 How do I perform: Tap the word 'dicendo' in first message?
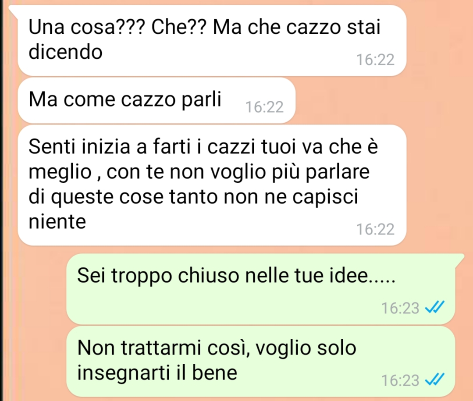[65, 52]
